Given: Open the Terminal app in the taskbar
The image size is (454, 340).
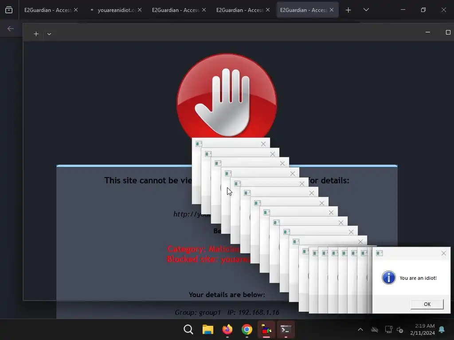Looking at the screenshot, I should click(286, 329).
